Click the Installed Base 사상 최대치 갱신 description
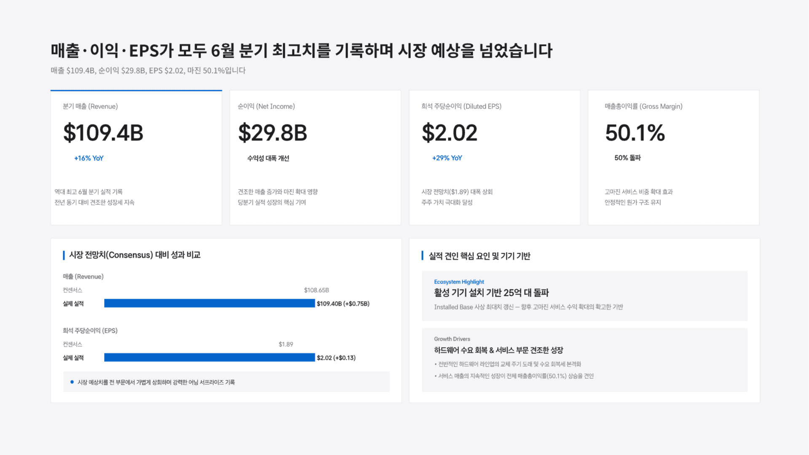The image size is (809, 455). coord(528,307)
